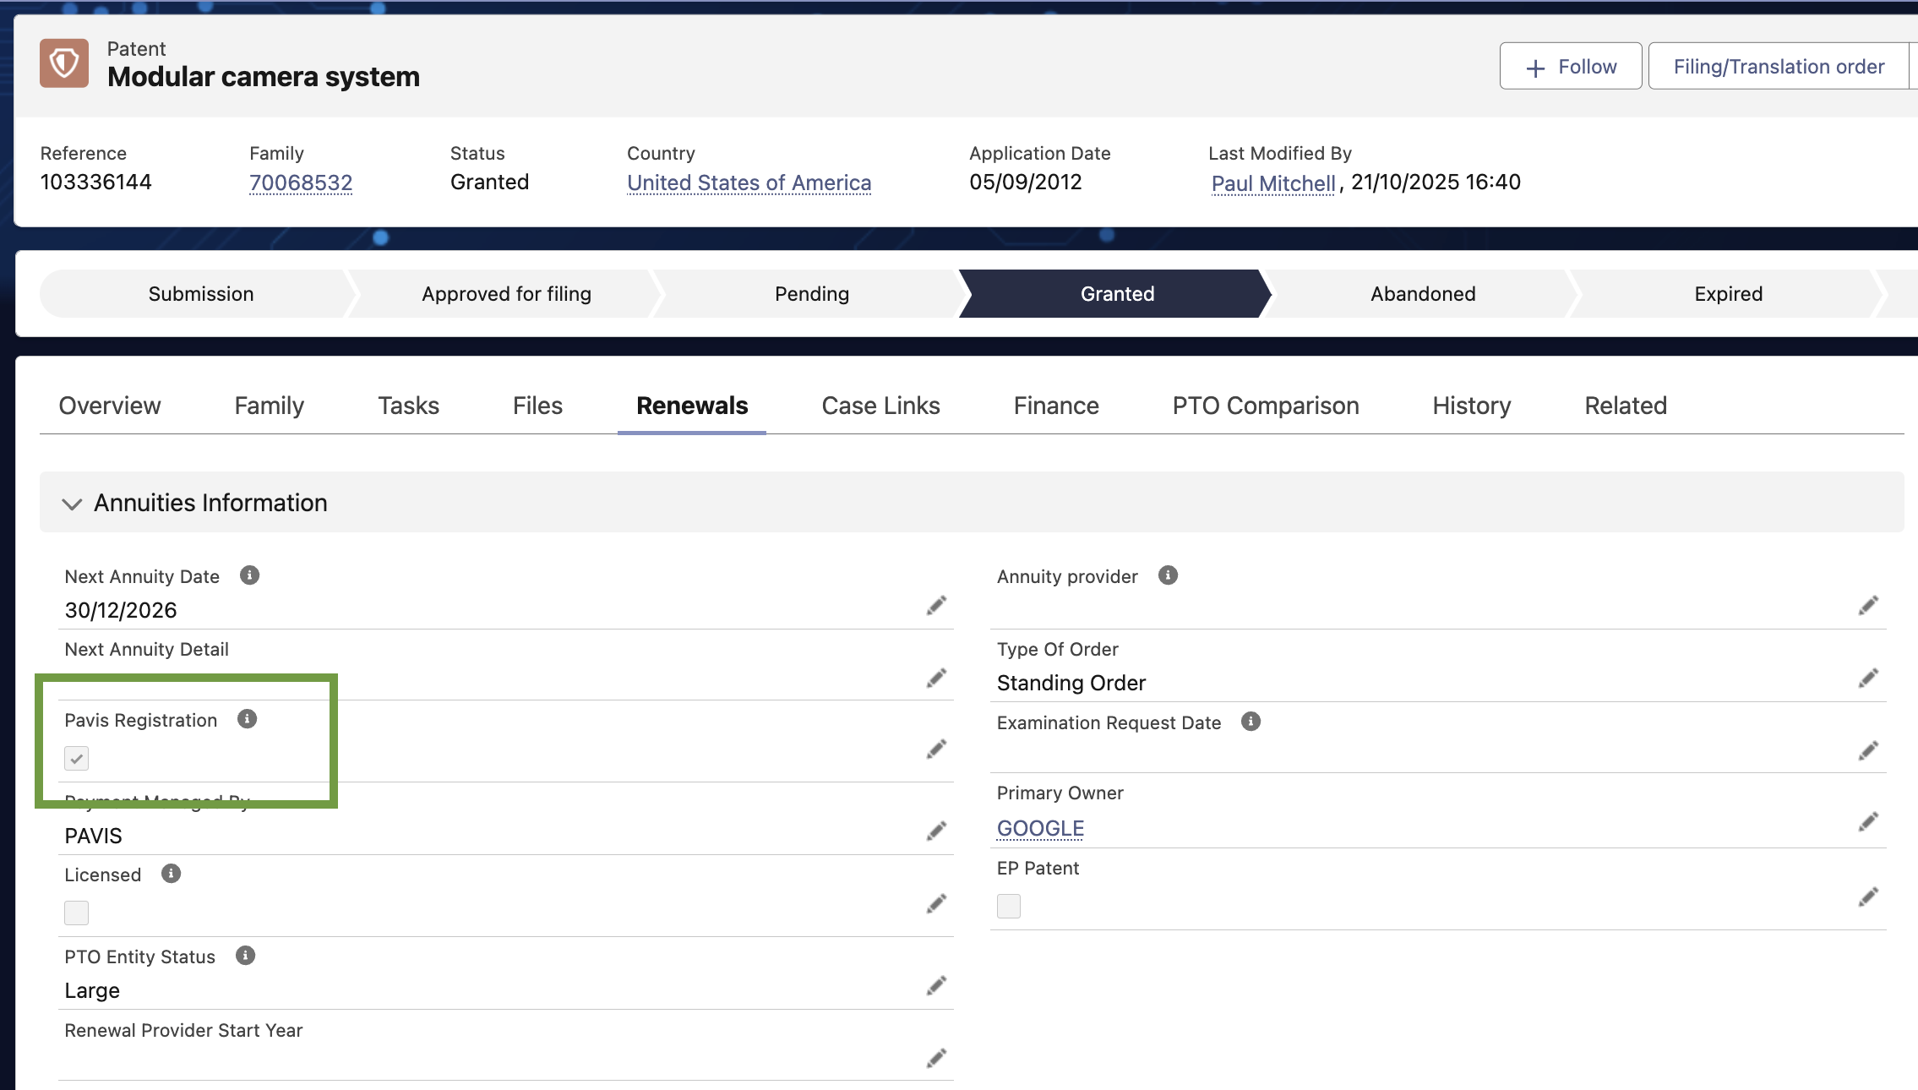Collapse the Annuities Information section
Viewport: 1918px width, 1090px height.
pos(72,504)
